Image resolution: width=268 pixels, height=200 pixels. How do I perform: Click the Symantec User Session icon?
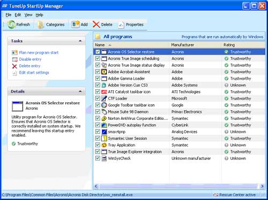[104, 138]
